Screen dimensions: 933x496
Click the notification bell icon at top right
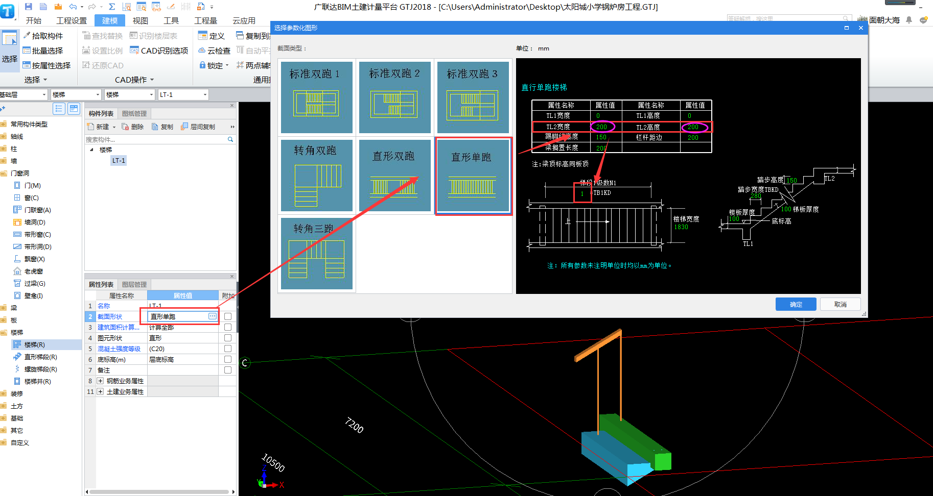(909, 20)
